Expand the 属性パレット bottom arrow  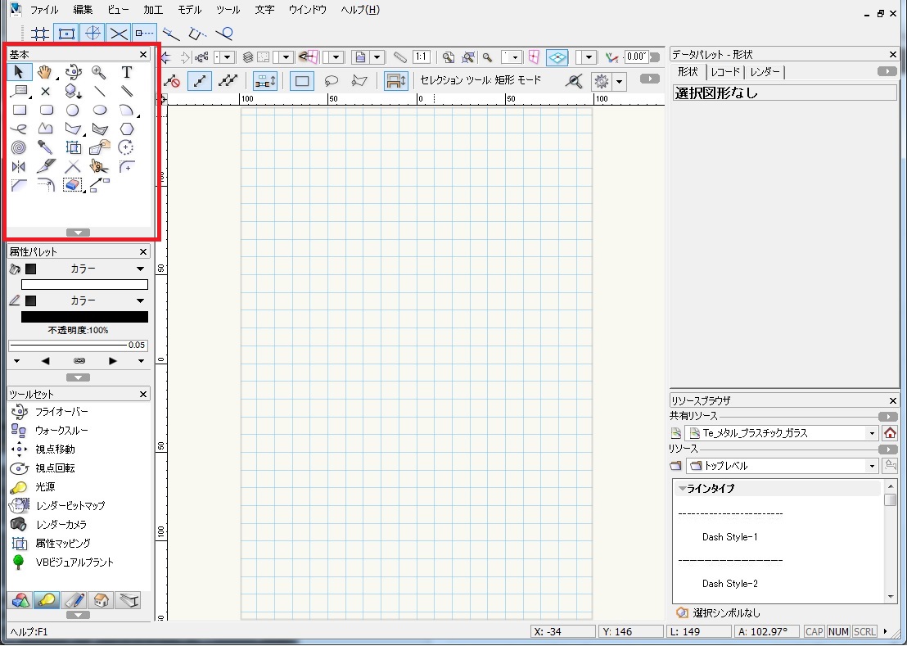pos(78,377)
